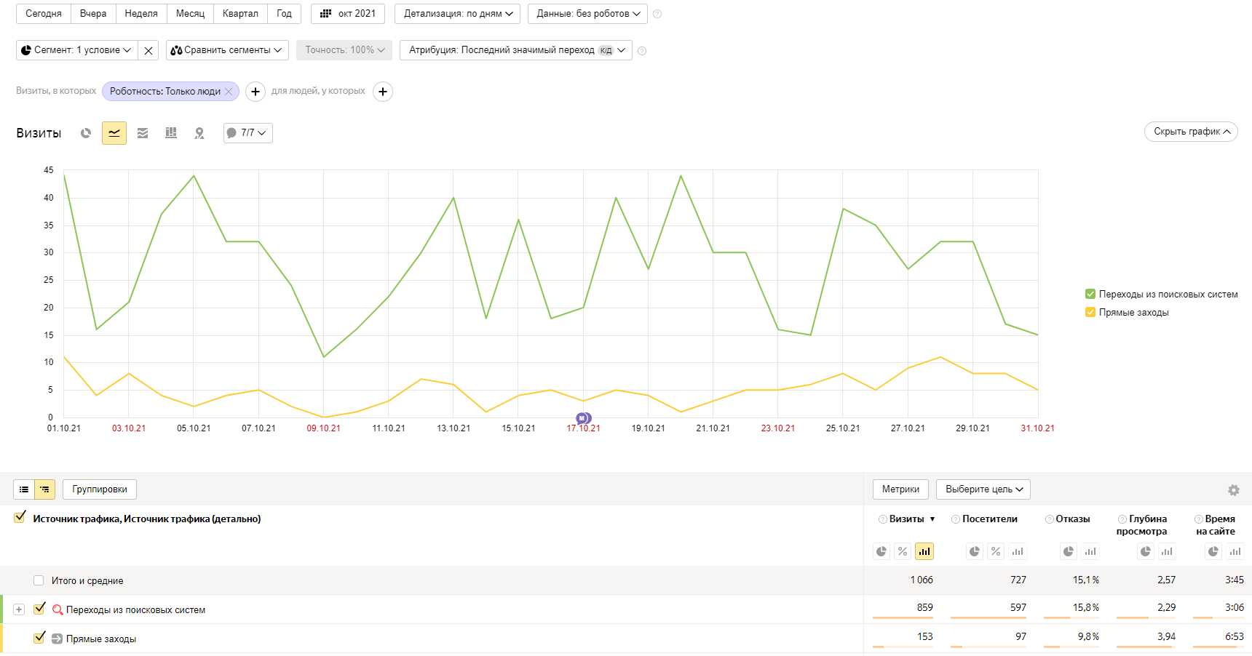
Task: Show Время на сайте as pie chart
Action: coord(1213,551)
